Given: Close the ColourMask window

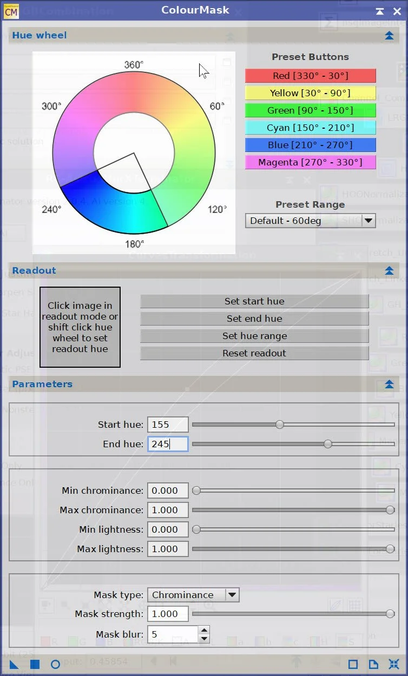Looking at the screenshot, I should tap(397, 10).
